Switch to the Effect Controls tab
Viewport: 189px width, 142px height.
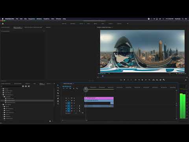pos(17,27)
